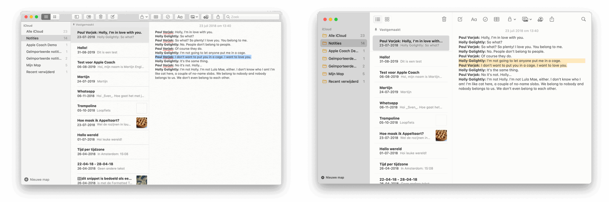The image size is (609, 202).
Task: Open Test voor Apple Coach note, right window
Action: click(411, 74)
